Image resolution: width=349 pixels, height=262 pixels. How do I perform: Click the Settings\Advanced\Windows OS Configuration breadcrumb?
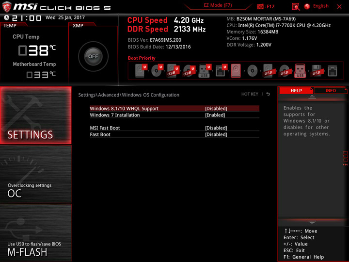128,95
